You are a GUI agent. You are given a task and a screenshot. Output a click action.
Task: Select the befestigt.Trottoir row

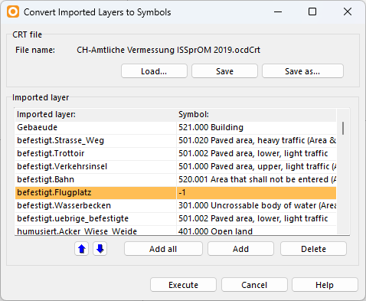[x=175, y=153]
